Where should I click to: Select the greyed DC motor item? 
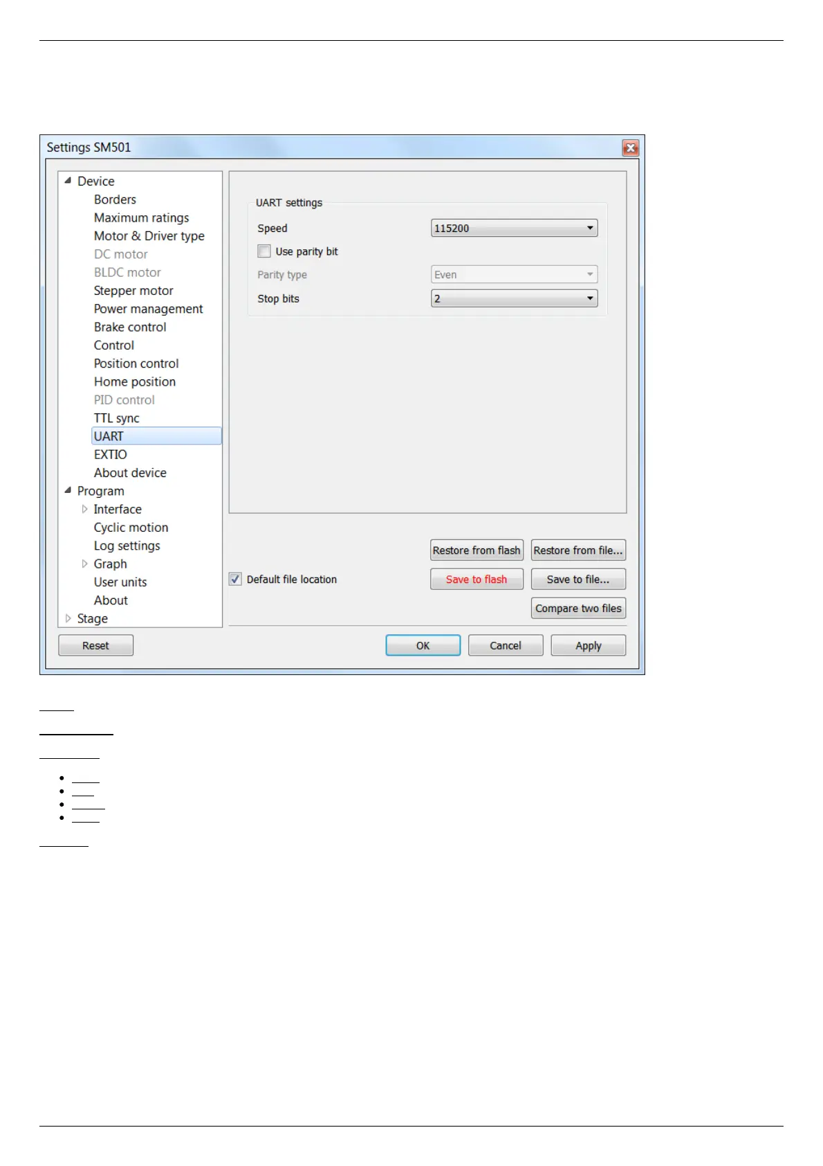point(120,254)
